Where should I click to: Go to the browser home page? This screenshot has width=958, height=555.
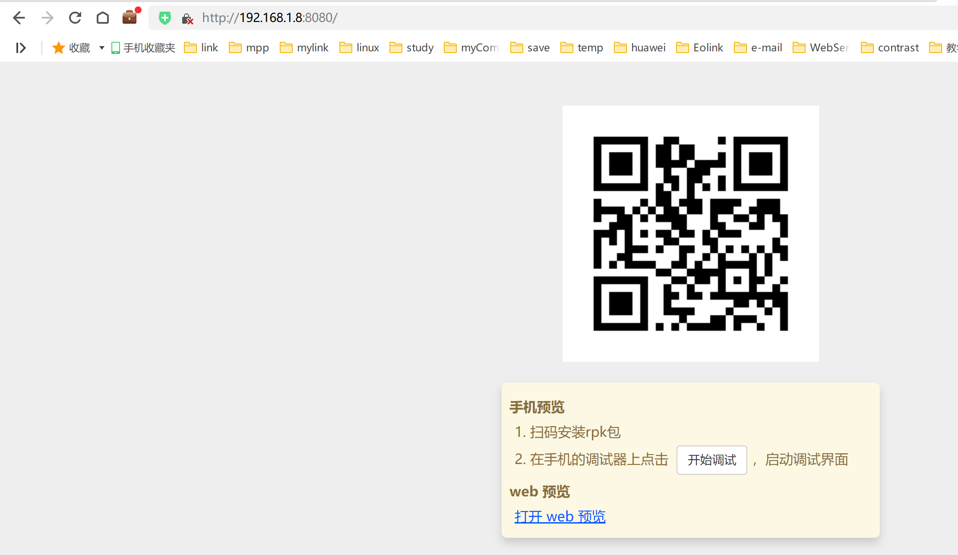click(x=103, y=18)
